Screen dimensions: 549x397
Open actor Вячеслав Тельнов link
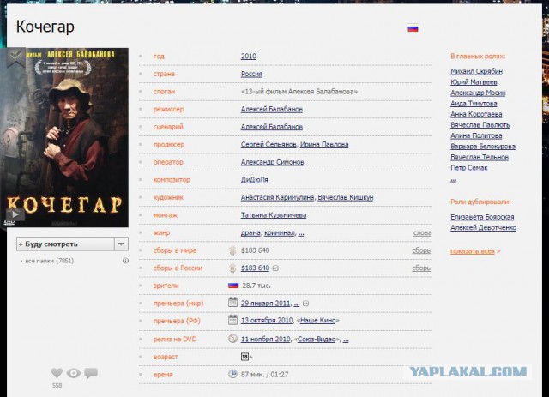point(480,157)
